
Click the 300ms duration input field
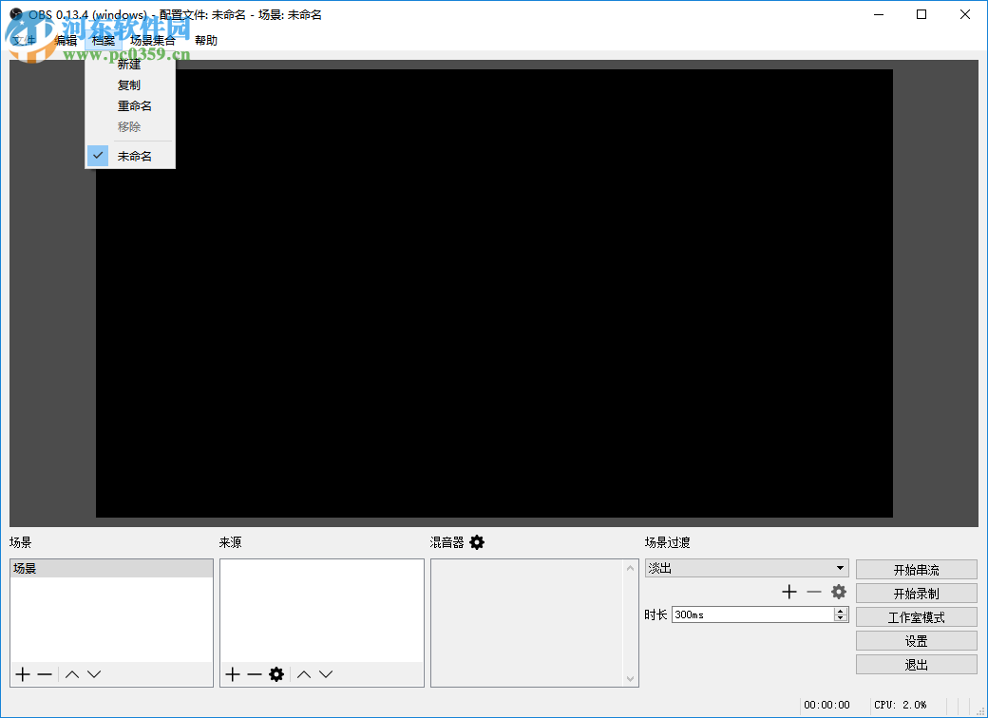pyautogui.click(x=741, y=614)
